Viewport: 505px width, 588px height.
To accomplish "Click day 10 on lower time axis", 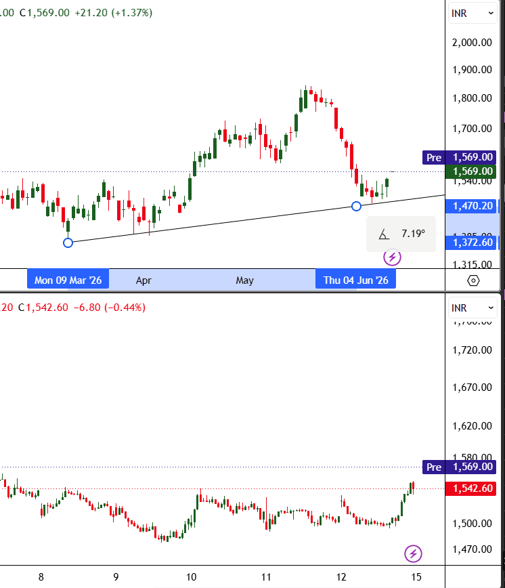I will 192,576.
